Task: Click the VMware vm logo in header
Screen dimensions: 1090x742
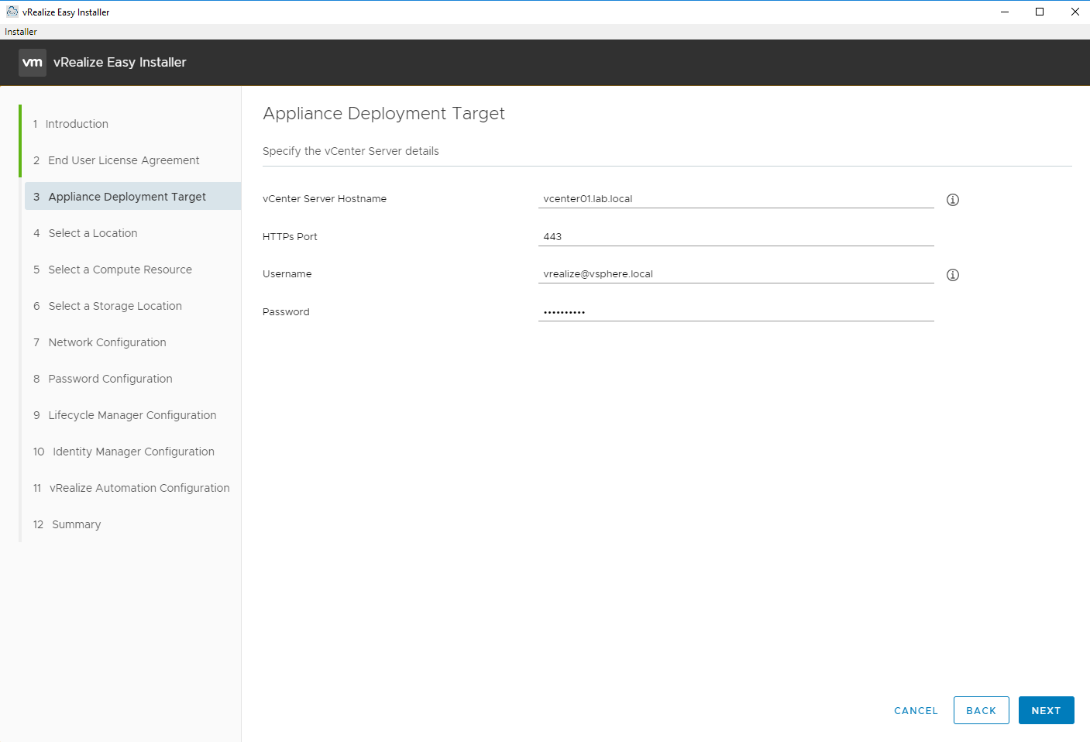Action: pos(33,63)
